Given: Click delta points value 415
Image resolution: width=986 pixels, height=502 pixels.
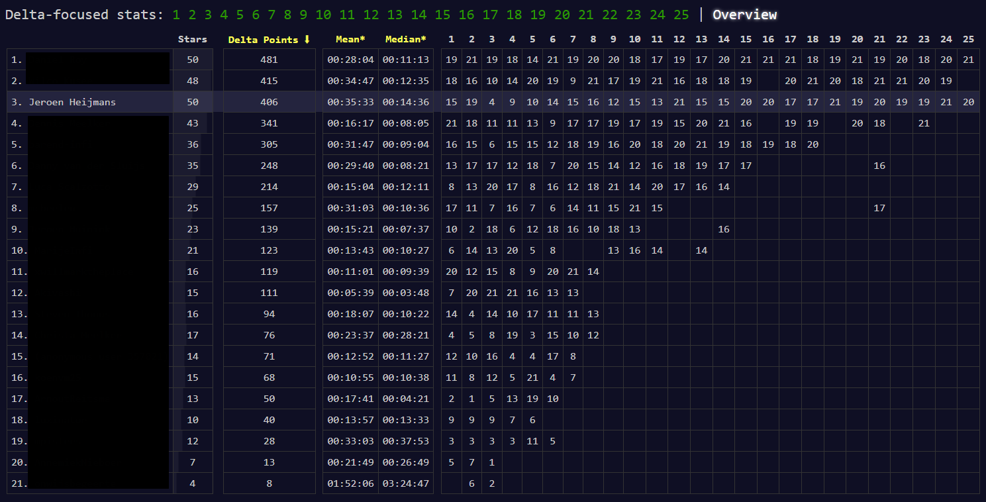Looking at the screenshot, I should [269, 81].
